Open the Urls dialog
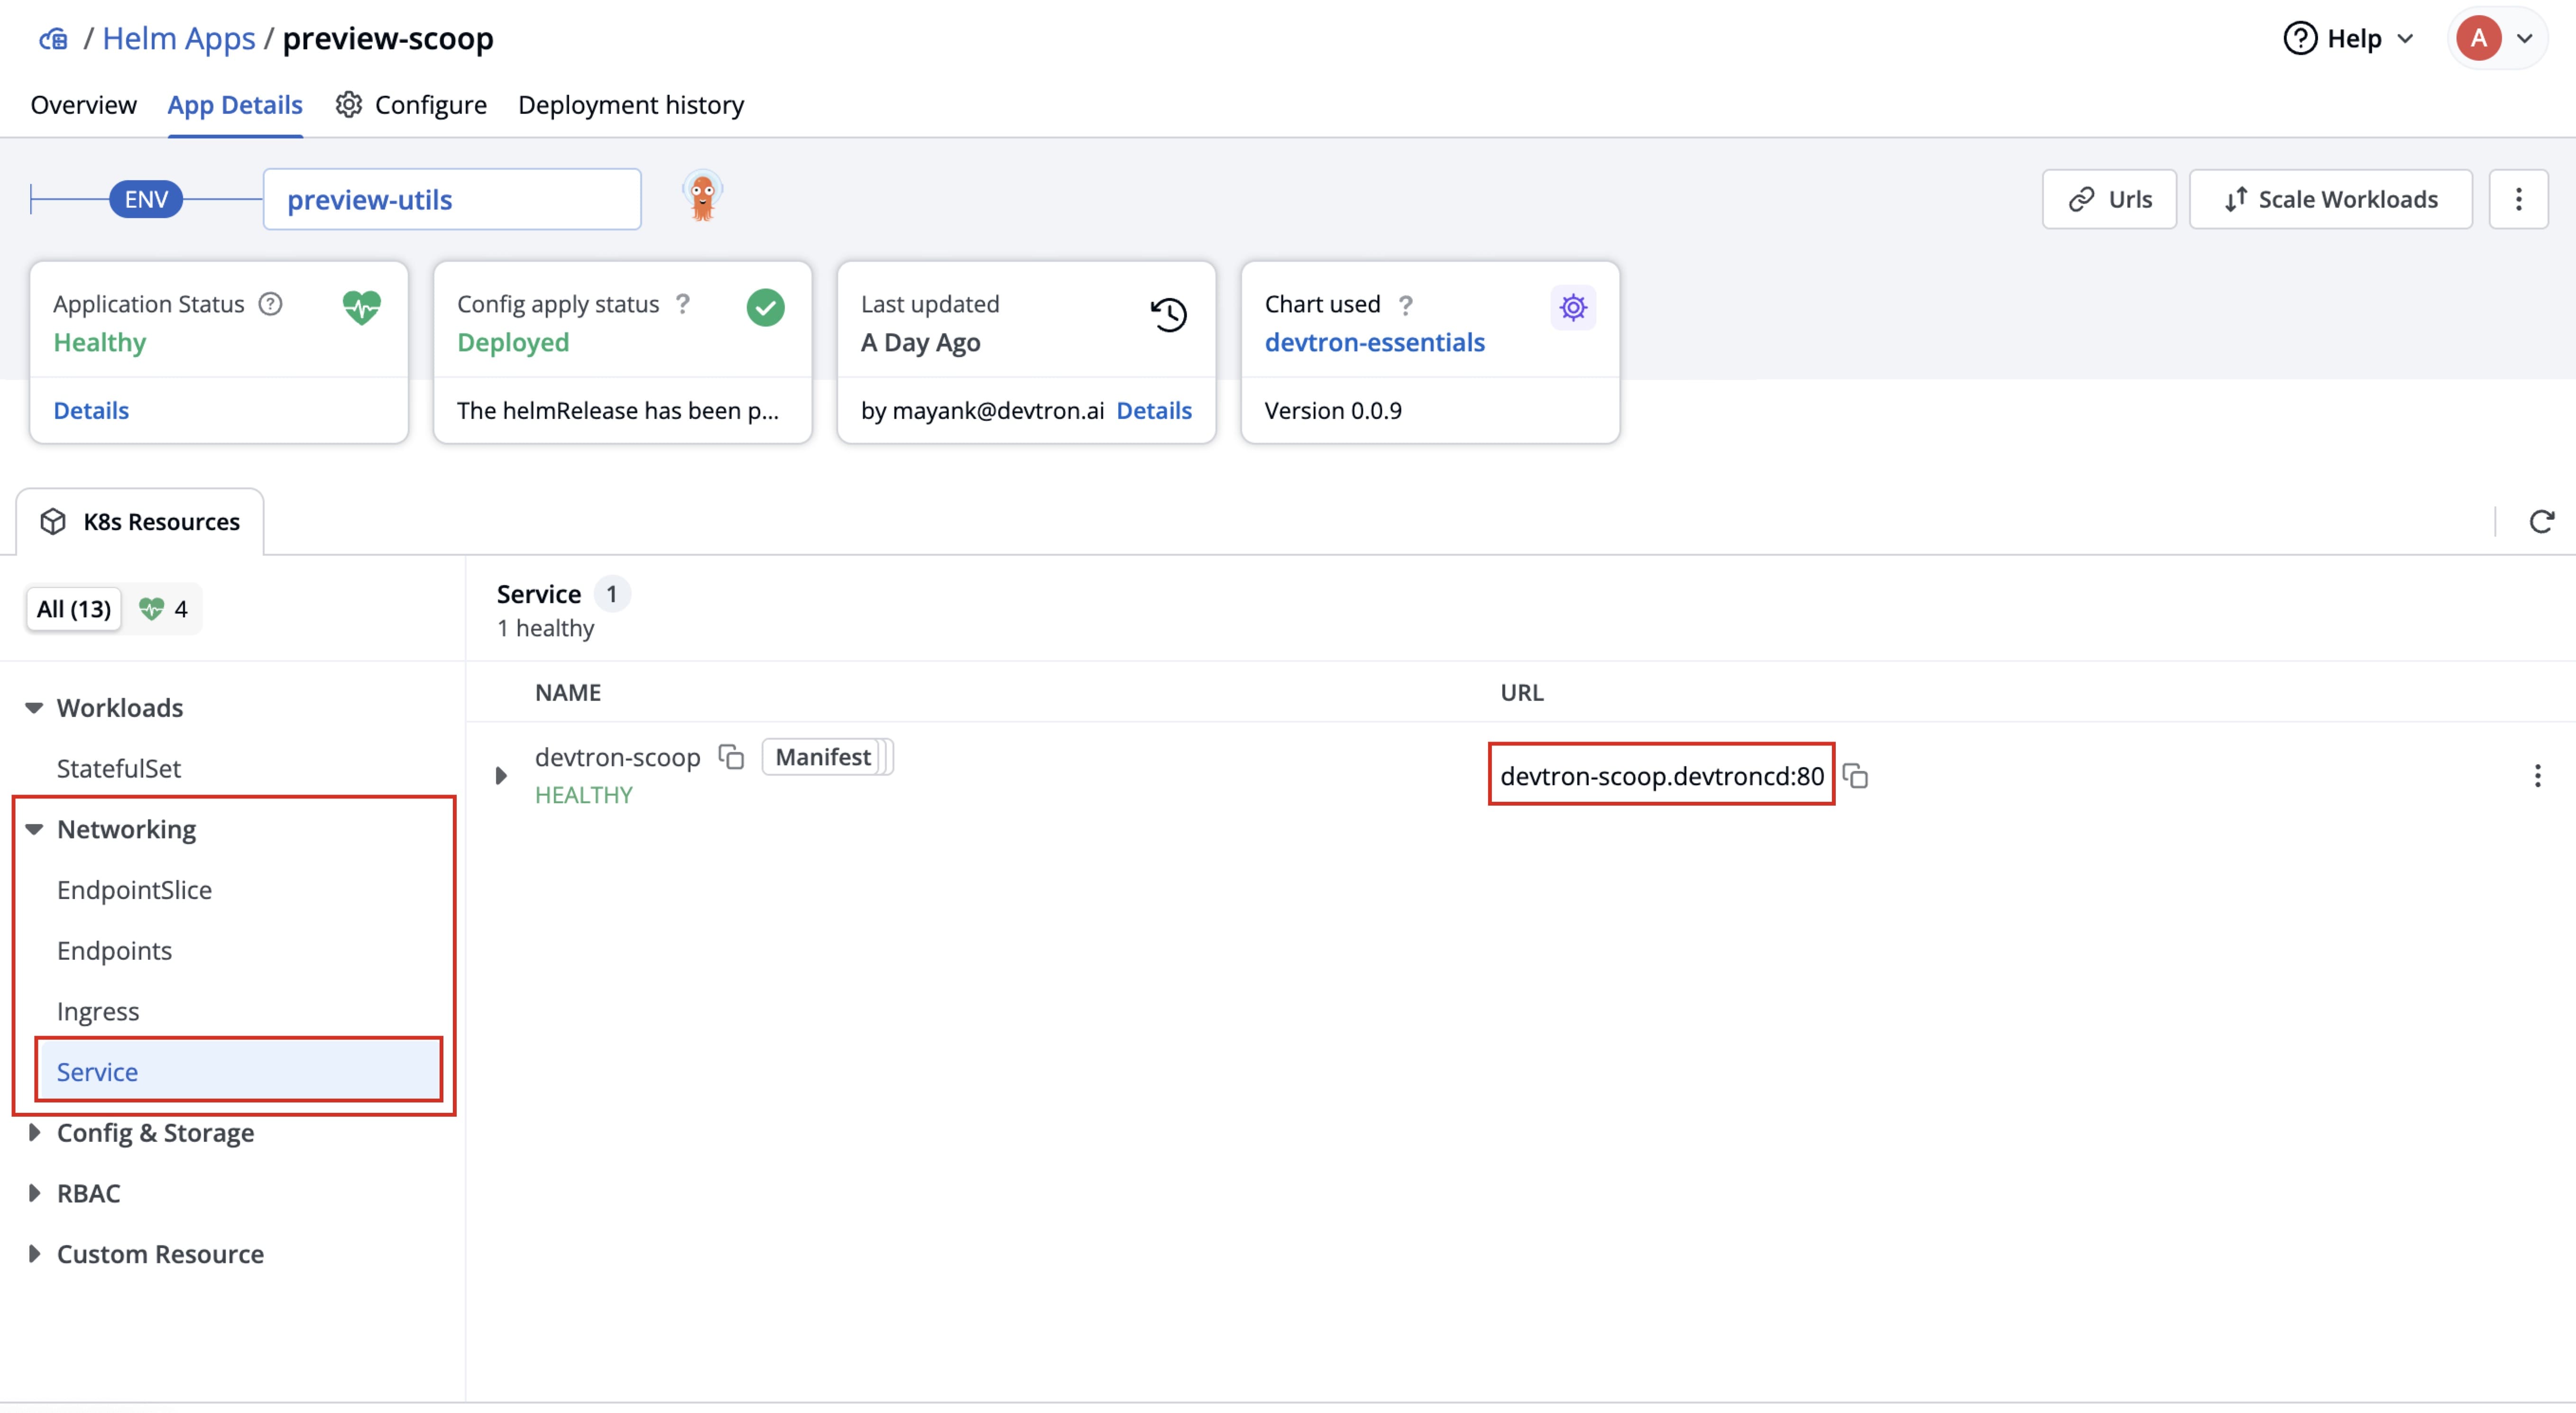Screen dimensions: 2576x1413 coord(2109,199)
